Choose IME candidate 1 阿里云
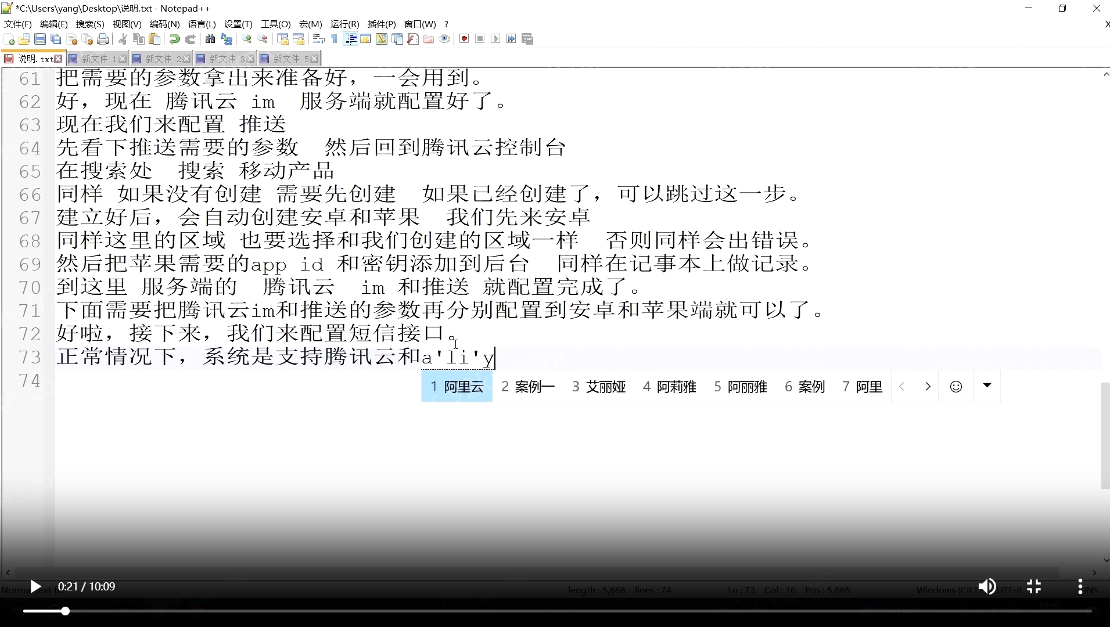This screenshot has height=627, width=1110. pos(457,387)
